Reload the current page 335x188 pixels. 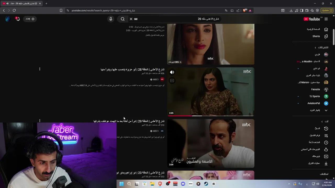14,10
